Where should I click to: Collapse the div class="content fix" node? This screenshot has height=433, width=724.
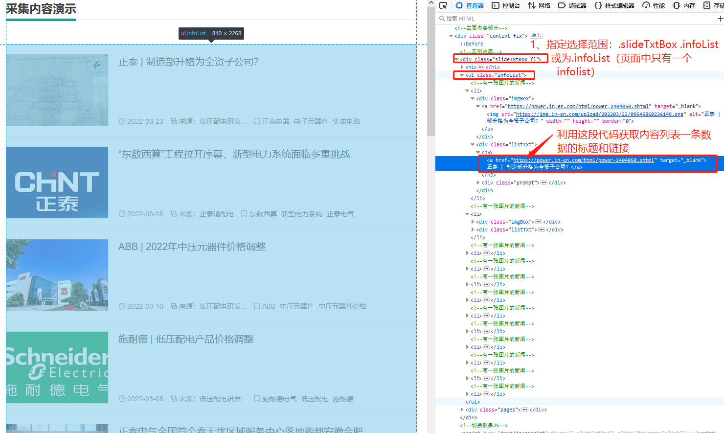click(451, 36)
